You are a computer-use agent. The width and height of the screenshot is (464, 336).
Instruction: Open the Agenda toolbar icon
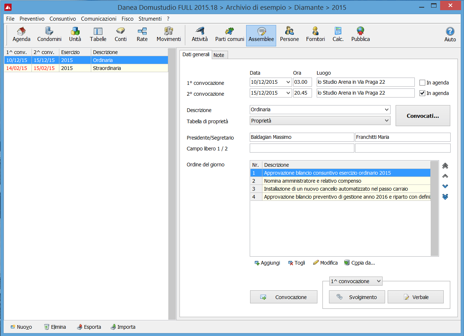pyautogui.click(x=21, y=35)
